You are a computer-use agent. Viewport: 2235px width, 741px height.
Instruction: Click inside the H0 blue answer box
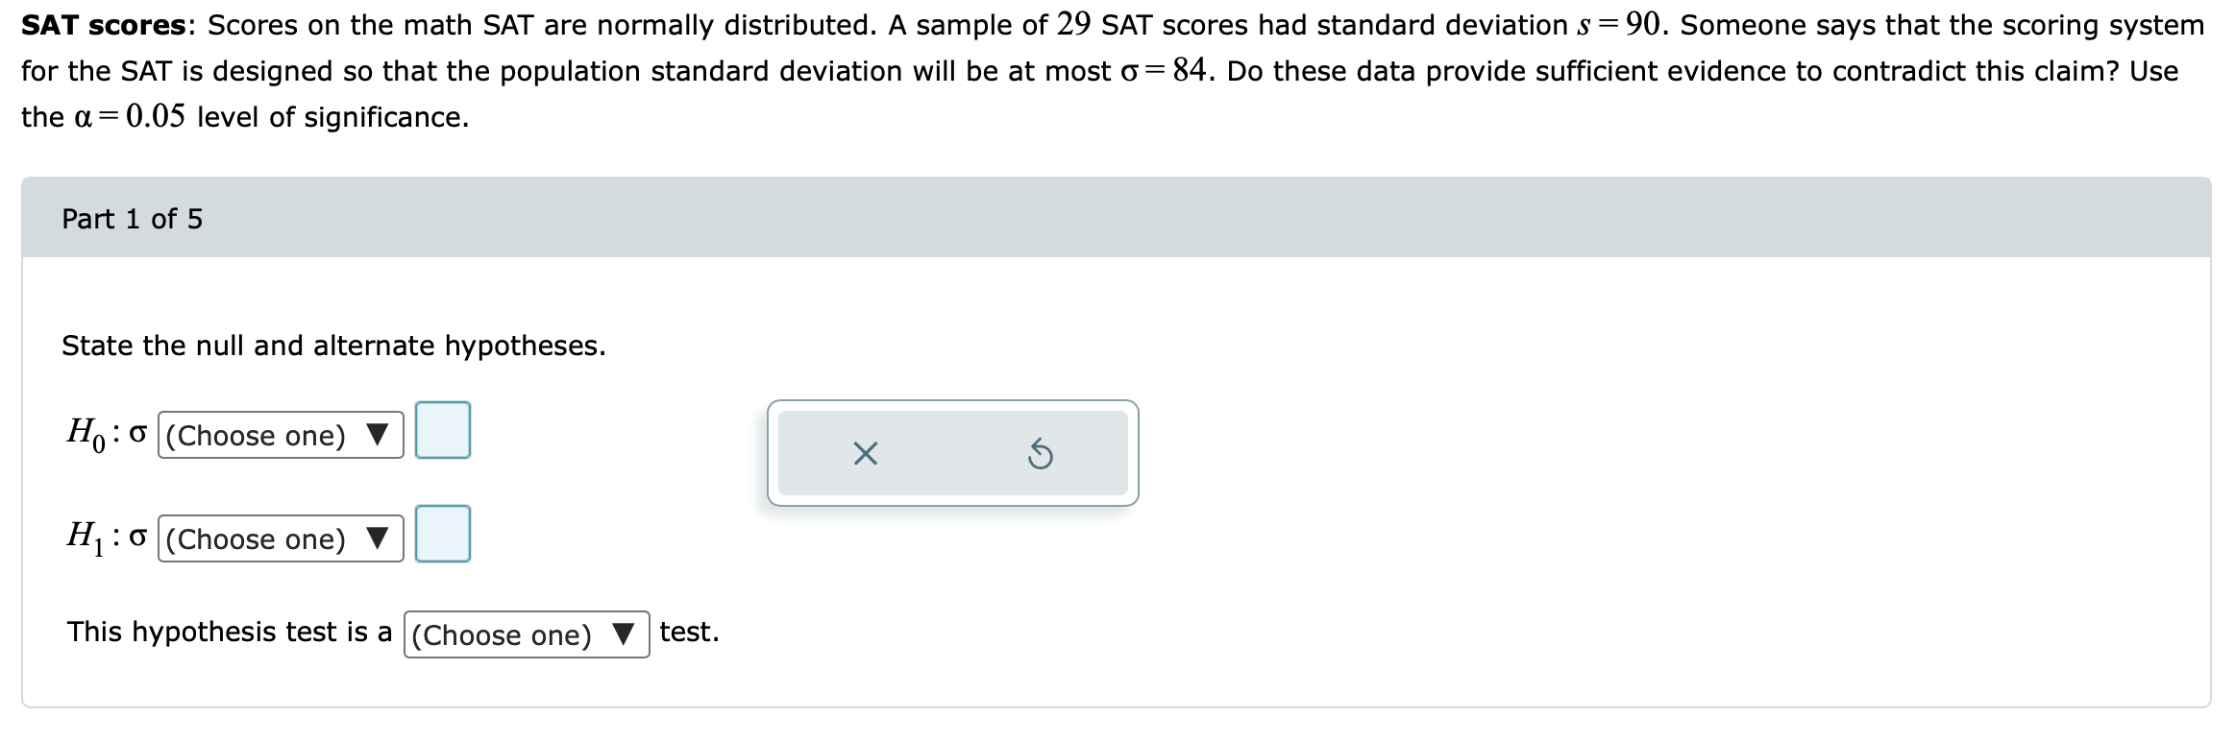coord(442,430)
